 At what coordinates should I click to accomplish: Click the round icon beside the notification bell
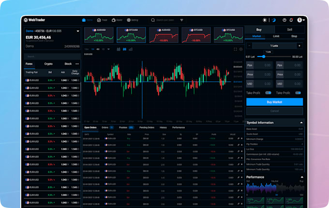coord(284,20)
